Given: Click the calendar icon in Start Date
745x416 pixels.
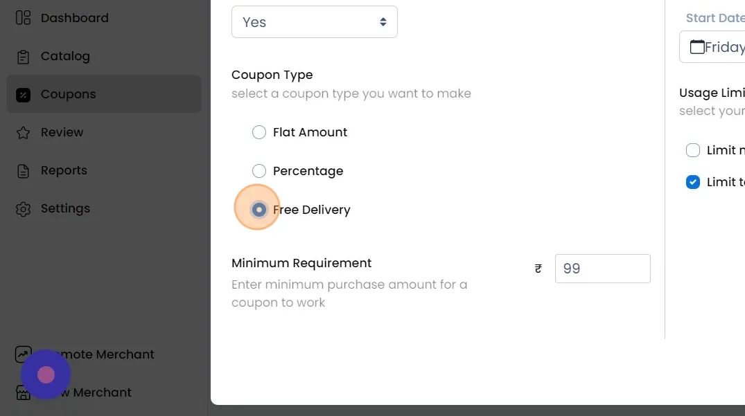Looking at the screenshot, I should tap(696, 47).
